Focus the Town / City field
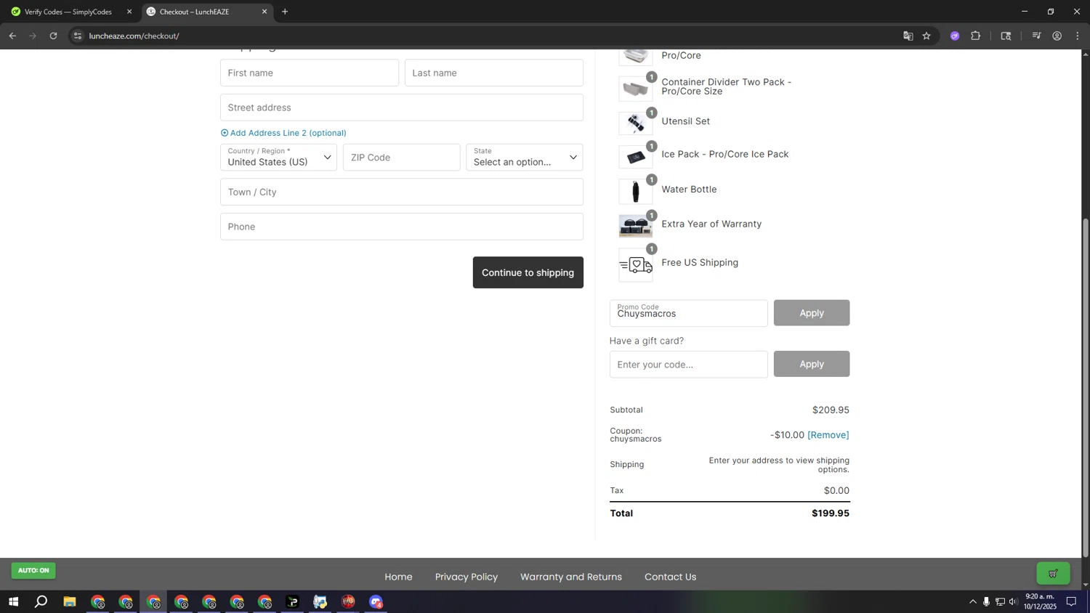The image size is (1090, 613). pos(402,192)
